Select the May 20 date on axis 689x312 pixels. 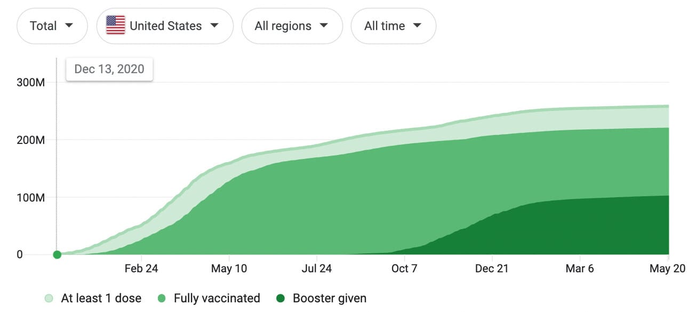667,269
